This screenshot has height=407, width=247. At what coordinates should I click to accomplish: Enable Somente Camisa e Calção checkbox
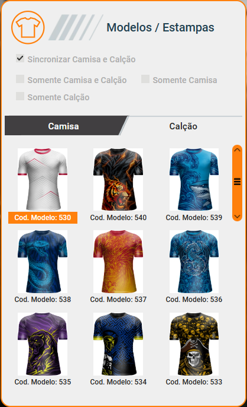(20, 79)
